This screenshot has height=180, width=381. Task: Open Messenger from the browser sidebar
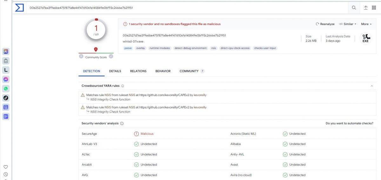[6, 80]
